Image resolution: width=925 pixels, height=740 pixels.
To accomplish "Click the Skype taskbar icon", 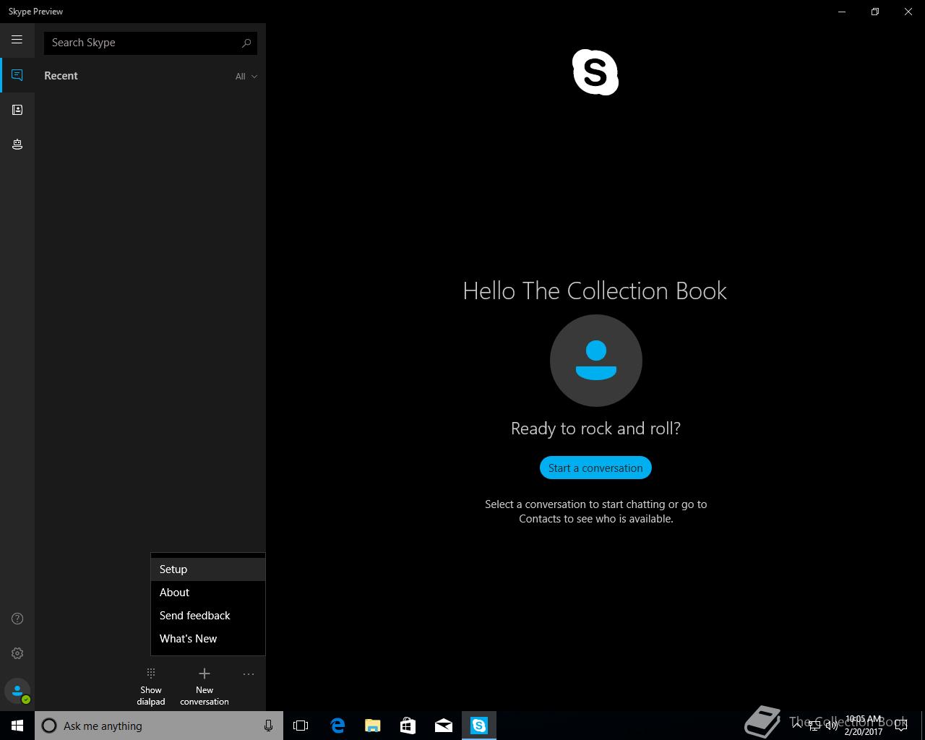I will point(479,726).
